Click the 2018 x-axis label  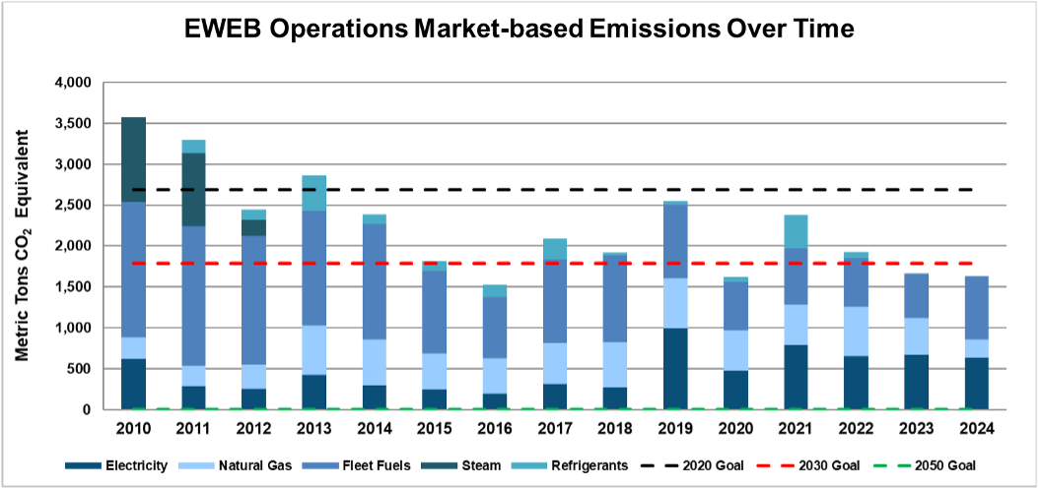[615, 429]
